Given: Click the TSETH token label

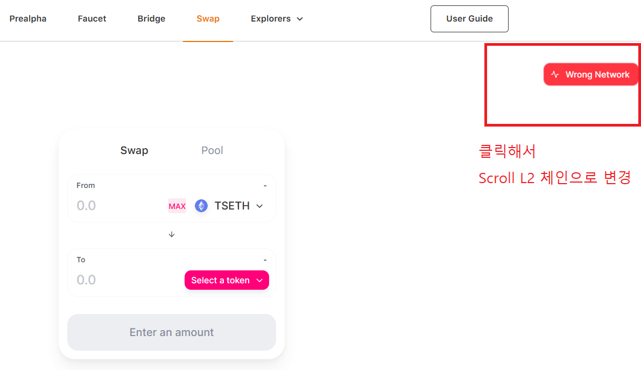Looking at the screenshot, I should 232,205.
